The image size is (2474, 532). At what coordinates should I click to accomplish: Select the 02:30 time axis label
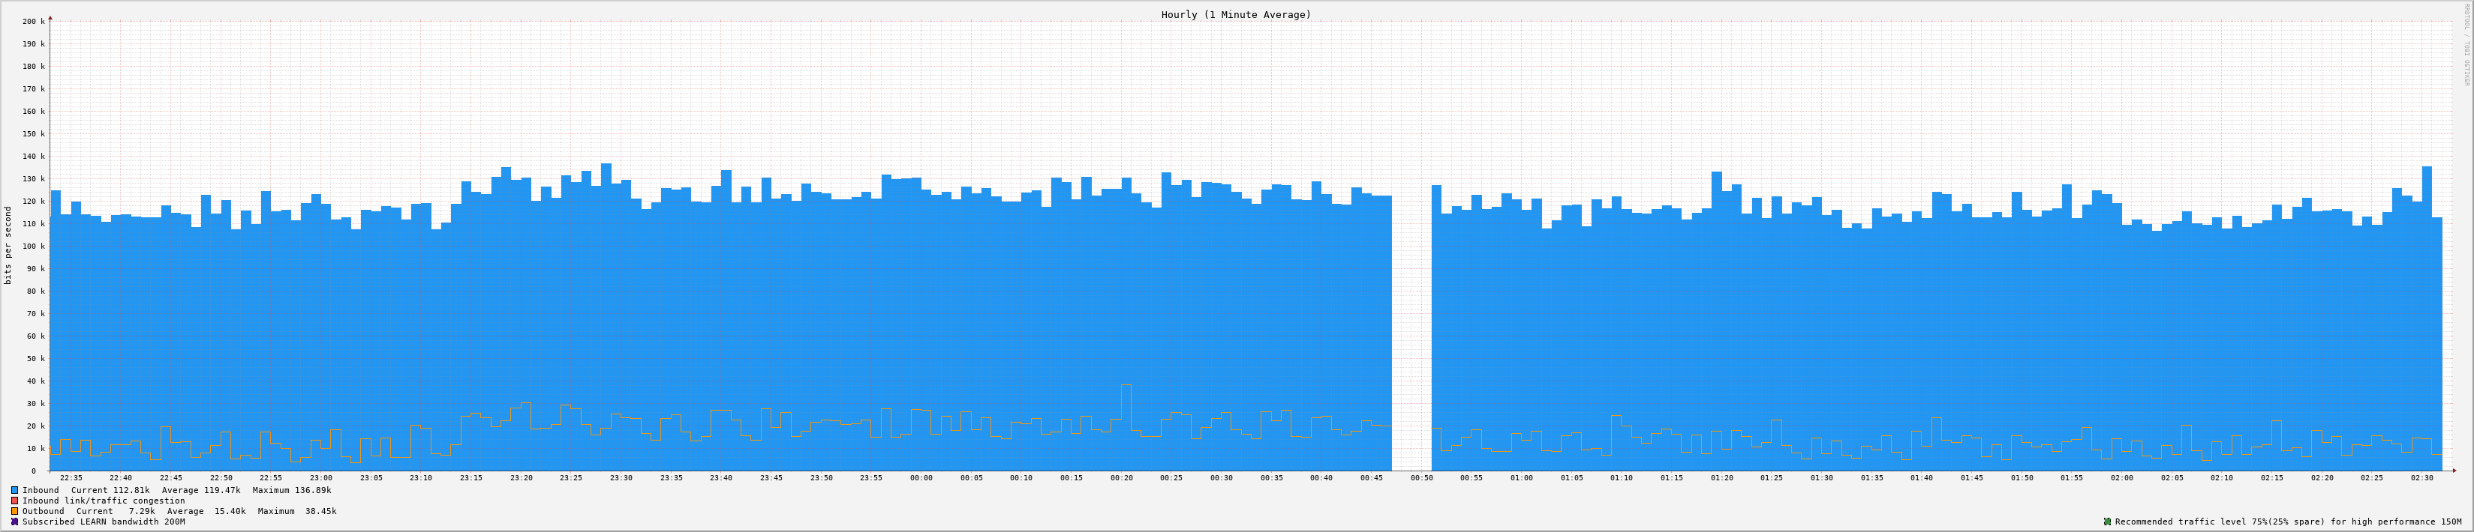(2422, 477)
